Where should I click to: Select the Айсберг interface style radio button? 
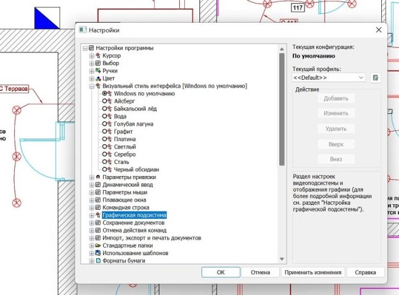tap(105, 101)
